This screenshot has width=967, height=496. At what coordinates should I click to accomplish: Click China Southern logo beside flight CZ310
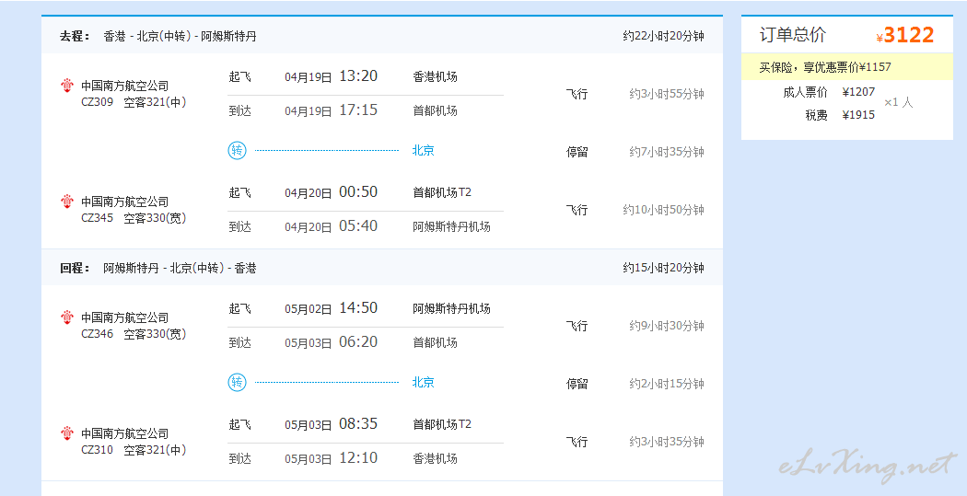pyautogui.click(x=67, y=433)
